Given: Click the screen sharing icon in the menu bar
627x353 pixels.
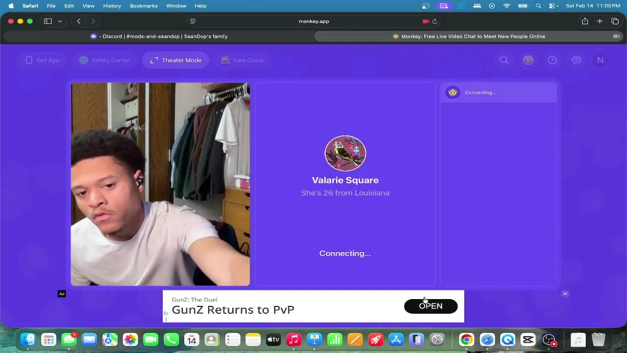Looking at the screenshot, I should pyautogui.click(x=444, y=6).
